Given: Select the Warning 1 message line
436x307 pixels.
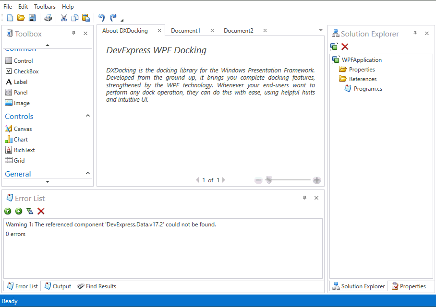Looking at the screenshot, I should [x=111, y=224].
